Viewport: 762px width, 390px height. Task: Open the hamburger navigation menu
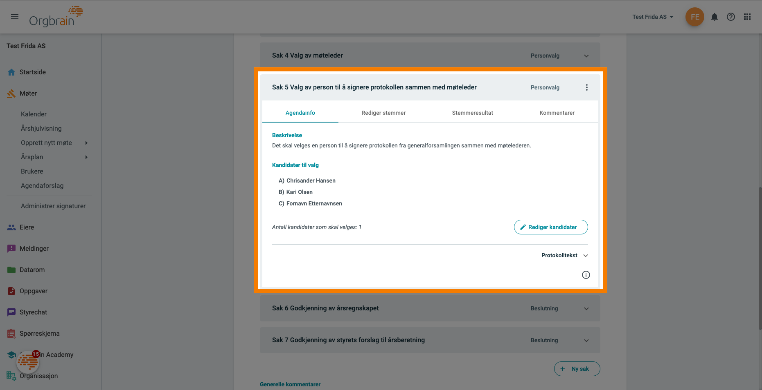click(15, 17)
